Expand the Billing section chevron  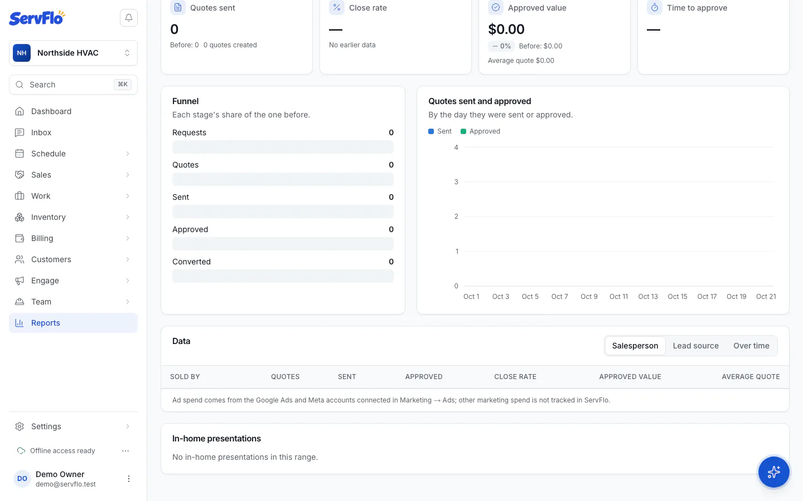[128, 238]
